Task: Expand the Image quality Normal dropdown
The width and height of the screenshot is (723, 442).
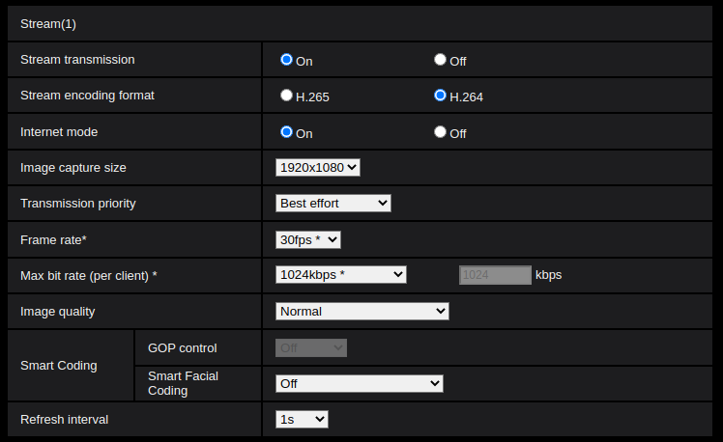Action: click(362, 311)
